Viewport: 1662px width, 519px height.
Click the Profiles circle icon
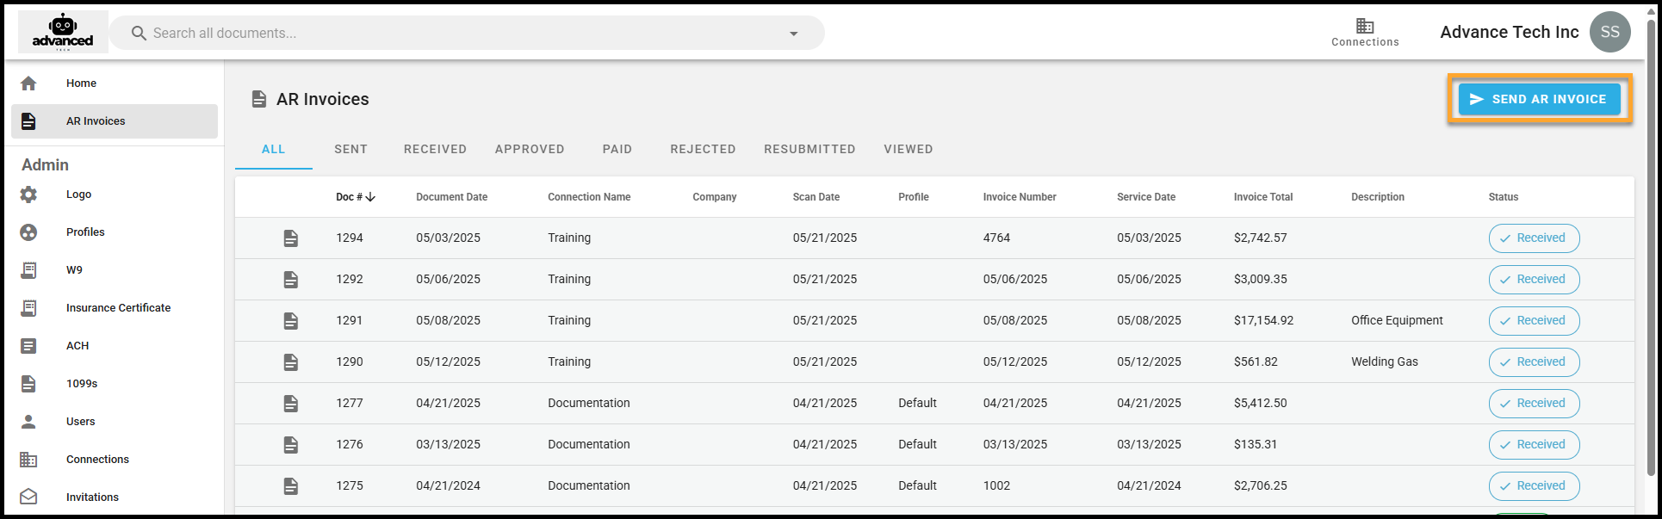tap(28, 232)
